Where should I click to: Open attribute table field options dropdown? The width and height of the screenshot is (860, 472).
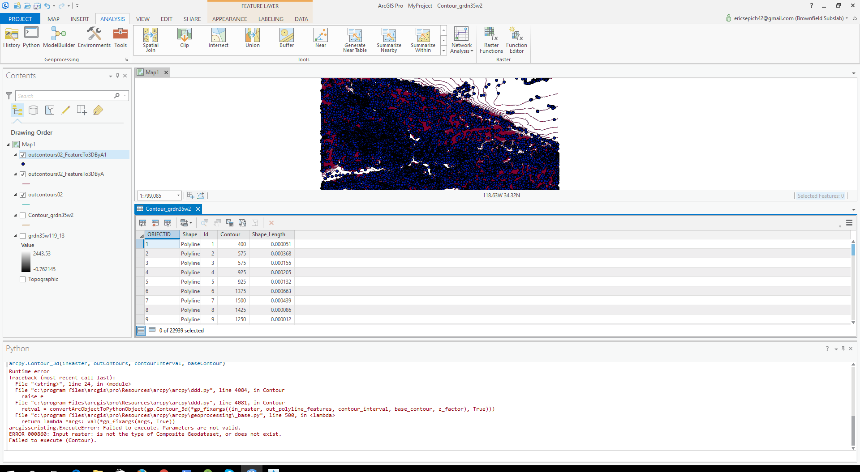click(x=185, y=223)
